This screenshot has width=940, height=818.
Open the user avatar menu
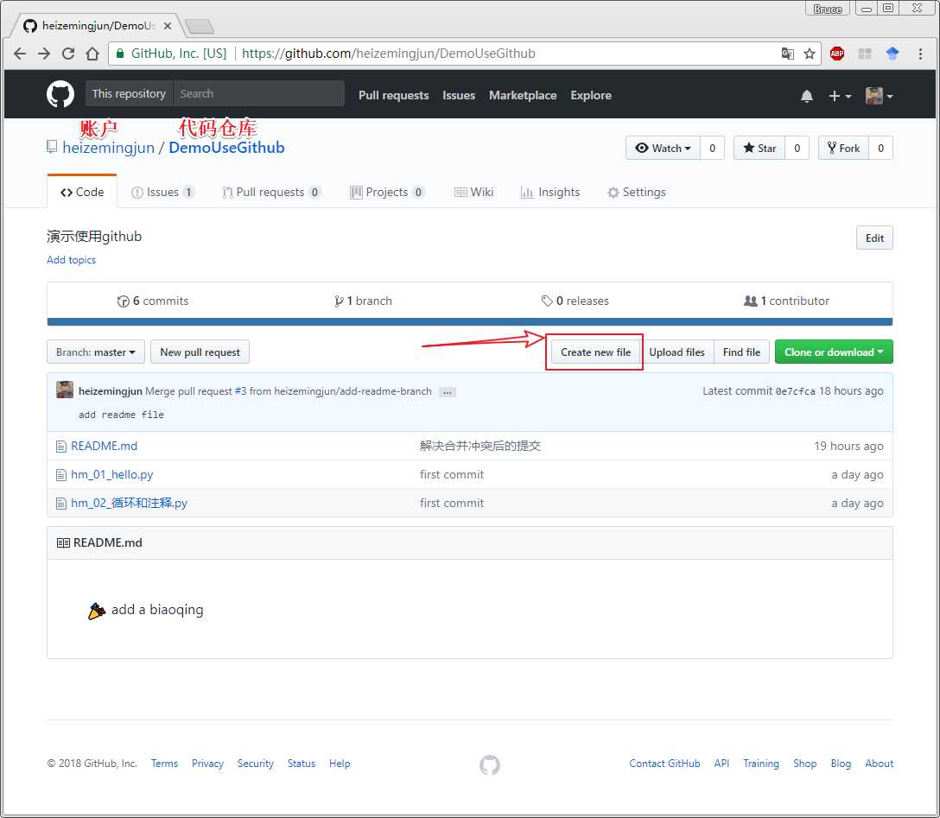879,96
